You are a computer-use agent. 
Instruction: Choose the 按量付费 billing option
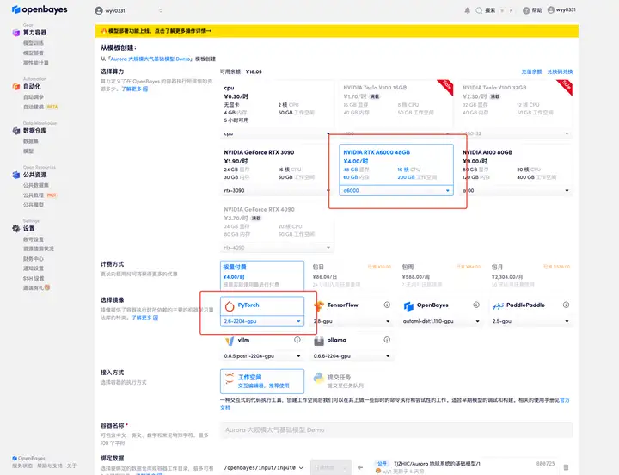coord(262,275)
